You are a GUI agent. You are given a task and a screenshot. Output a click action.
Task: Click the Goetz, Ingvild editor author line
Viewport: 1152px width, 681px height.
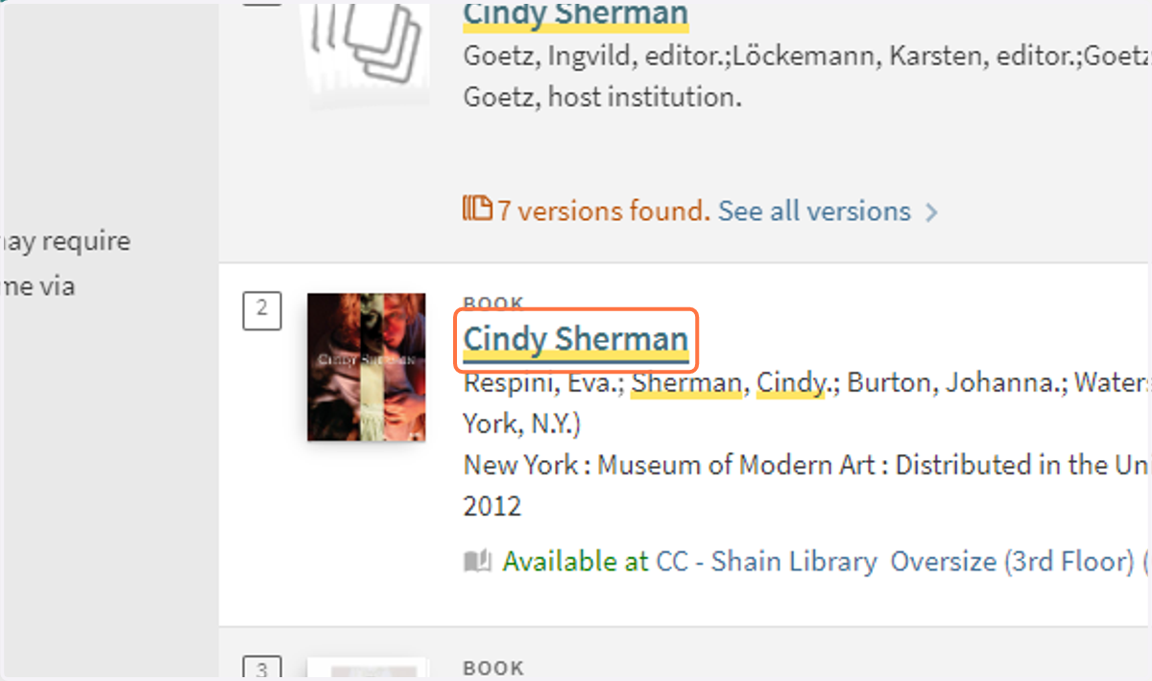pos(807,56)
